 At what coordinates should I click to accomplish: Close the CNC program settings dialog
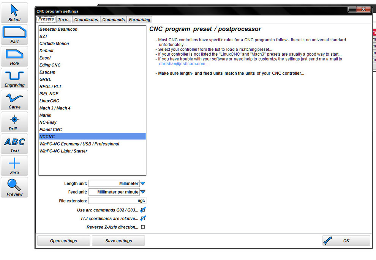(x=363, y=9)
